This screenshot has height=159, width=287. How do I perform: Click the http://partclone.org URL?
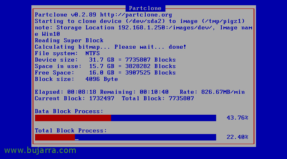(x=136, y=14)
